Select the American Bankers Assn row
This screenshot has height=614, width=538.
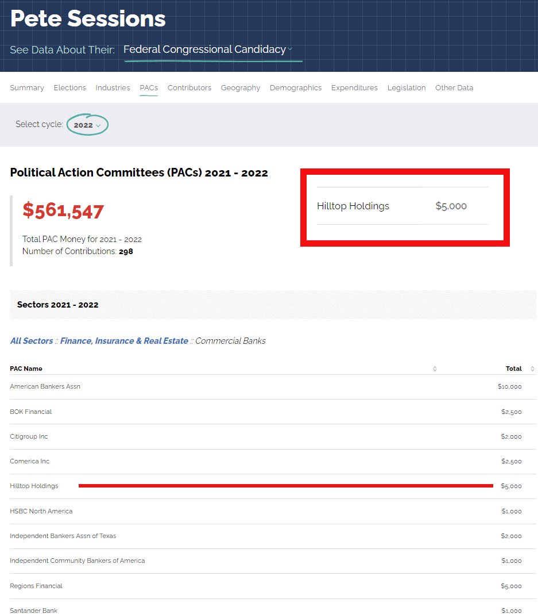[273, 387]
